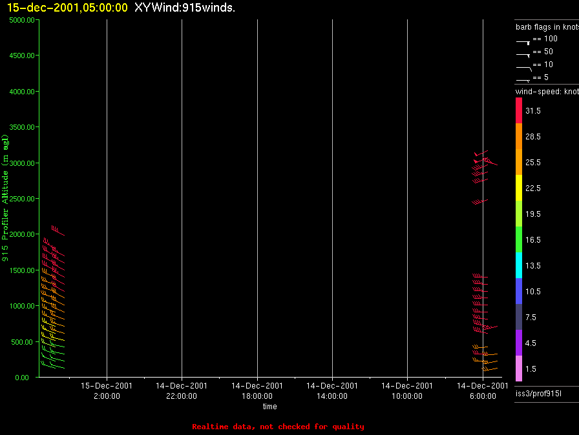Click the 14-Dec-2001 18:00:00 time label
This screenshot has width=579, height=435.
click(x=257, y=390)
